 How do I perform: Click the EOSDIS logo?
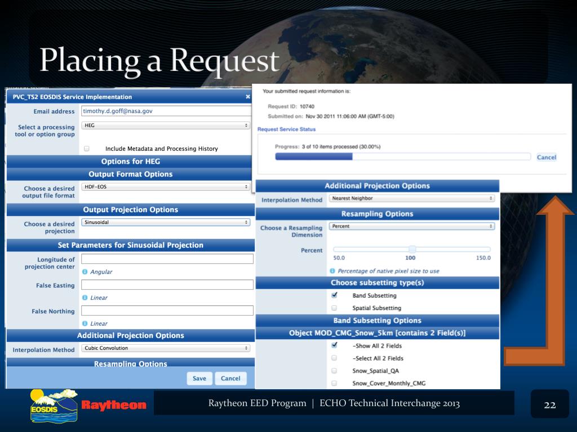(x=52, y=405)
